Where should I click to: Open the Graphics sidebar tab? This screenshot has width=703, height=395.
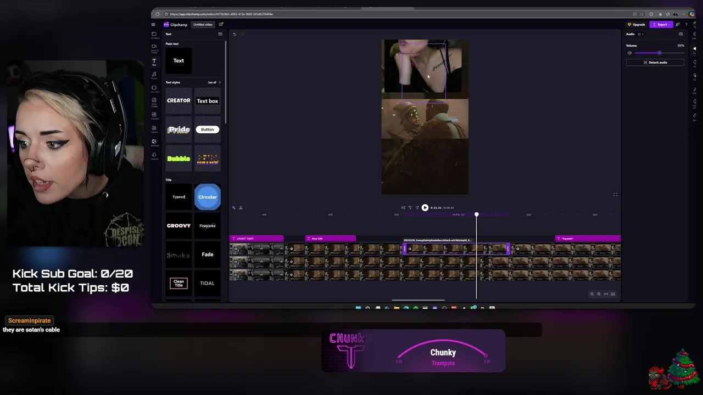pos(154,129)
